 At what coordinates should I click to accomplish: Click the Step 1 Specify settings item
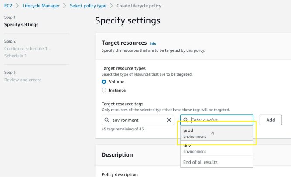click(x=21, y=24)
